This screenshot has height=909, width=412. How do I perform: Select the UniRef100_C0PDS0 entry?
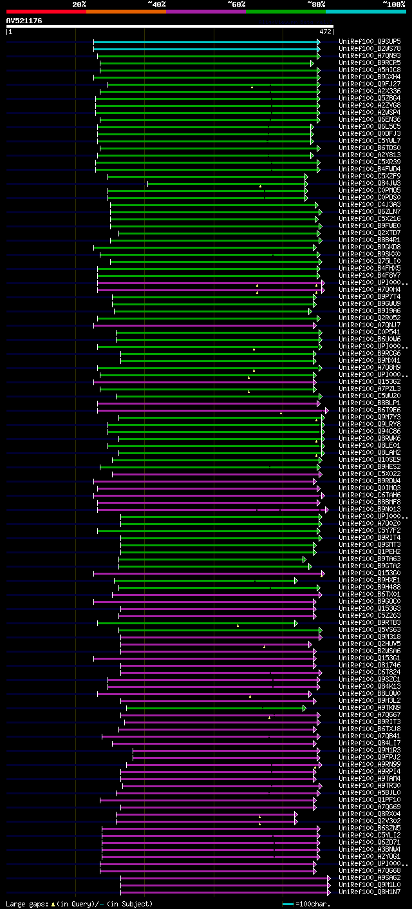point(370,198)
